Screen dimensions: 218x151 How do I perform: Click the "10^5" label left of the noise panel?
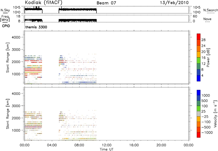pos(17,7)
